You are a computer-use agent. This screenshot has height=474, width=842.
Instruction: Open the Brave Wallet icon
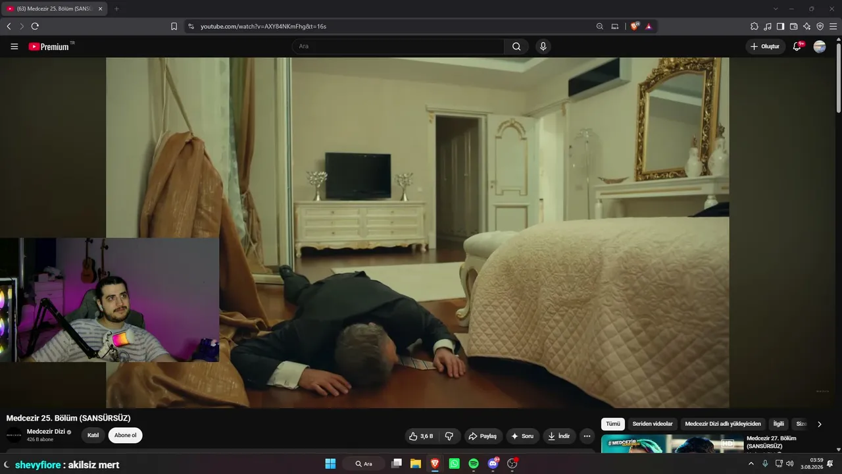click(794, 26)
